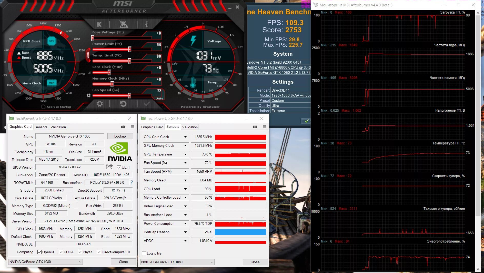Image resolution: width=484 pixels, height=273 pixels.
Task: Switch to Validation tab in left GPU-Z window
Action: pyautogui.click(x=58, y=127)
